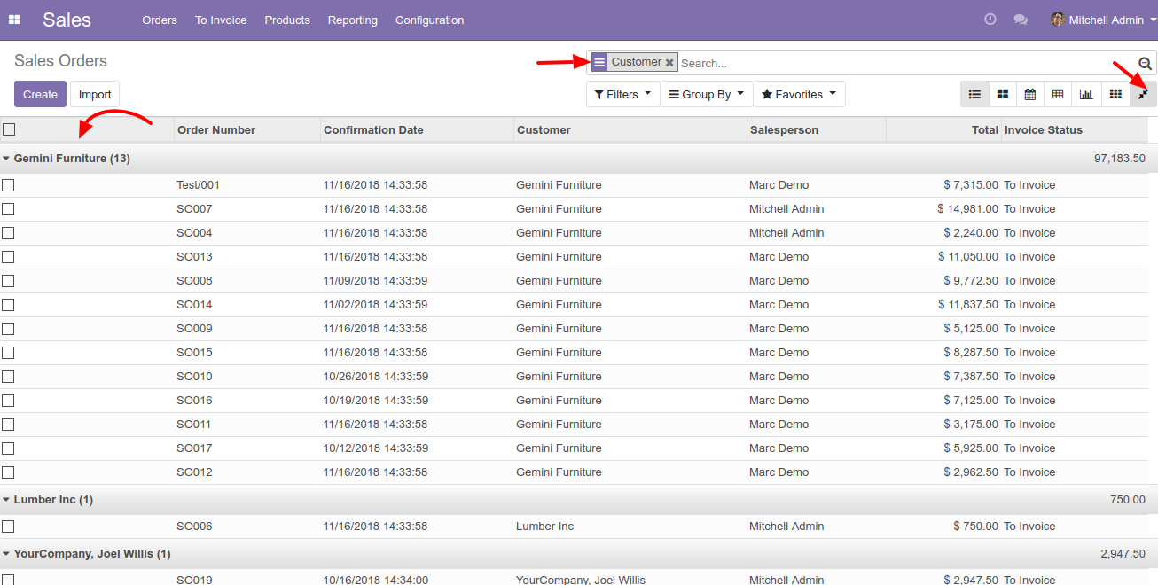The width and height of the screenshot is (1158, 585).
Task: Focus the Search input field
Action: coord(906,63)
